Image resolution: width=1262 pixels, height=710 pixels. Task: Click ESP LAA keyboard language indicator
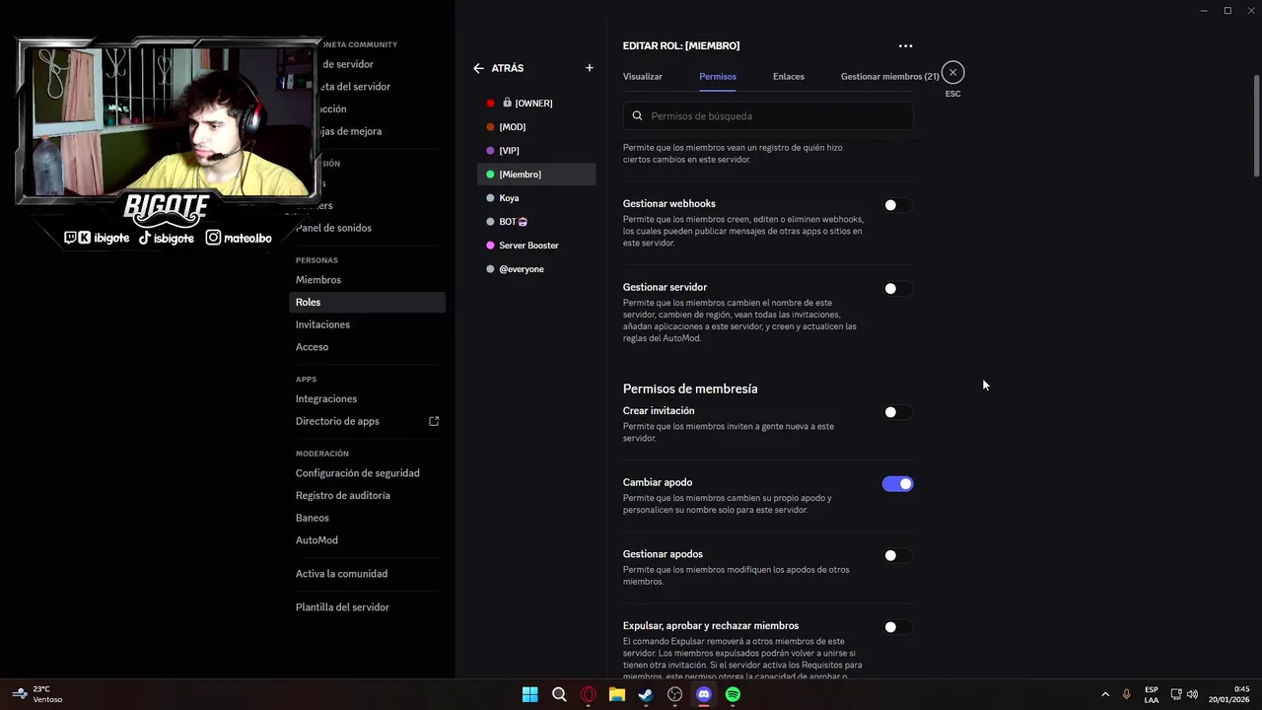(x=1152, y=694)
